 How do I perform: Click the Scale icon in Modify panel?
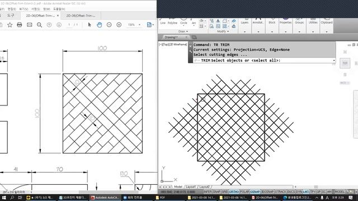click(x=218, y=26)
